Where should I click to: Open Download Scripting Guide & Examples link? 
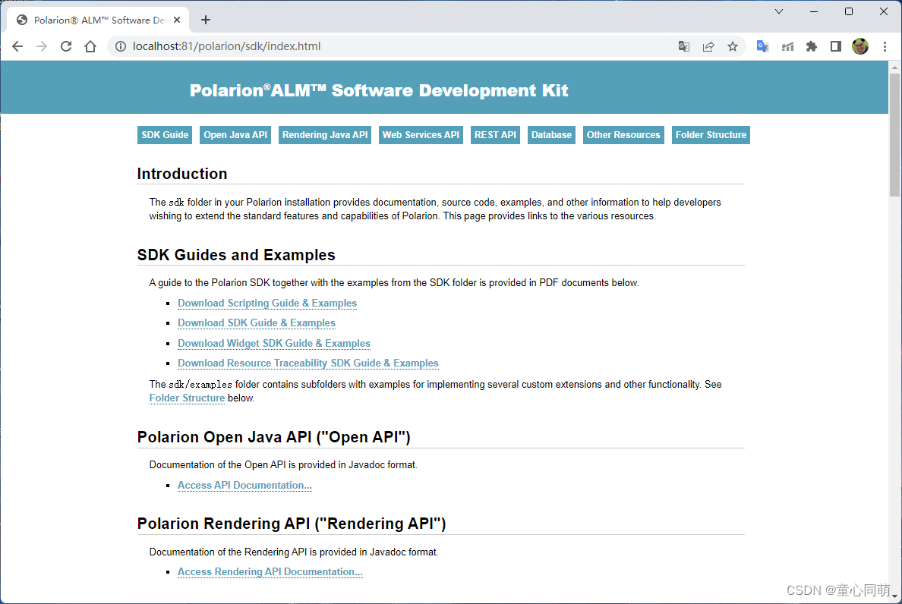267,303
